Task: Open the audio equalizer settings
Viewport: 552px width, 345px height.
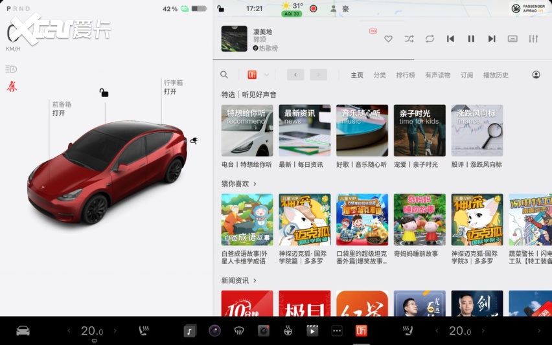Action: [533, 39]
